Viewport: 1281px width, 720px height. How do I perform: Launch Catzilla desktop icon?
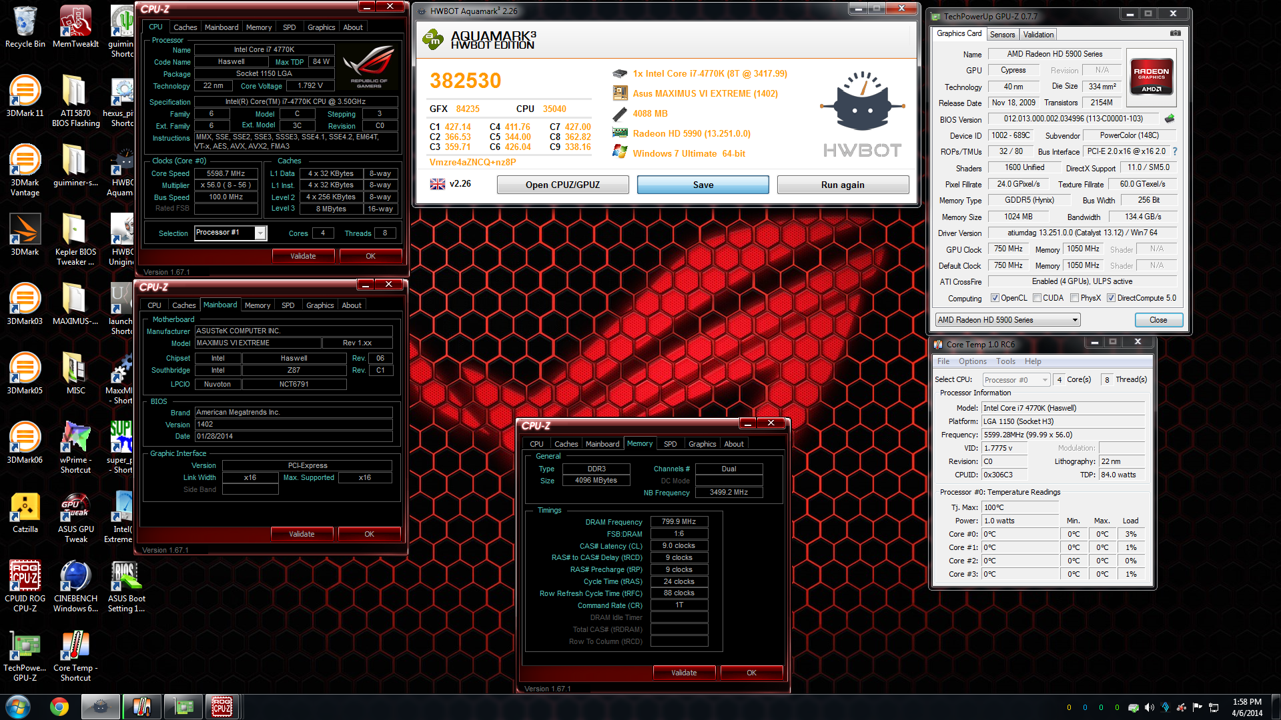25,512
